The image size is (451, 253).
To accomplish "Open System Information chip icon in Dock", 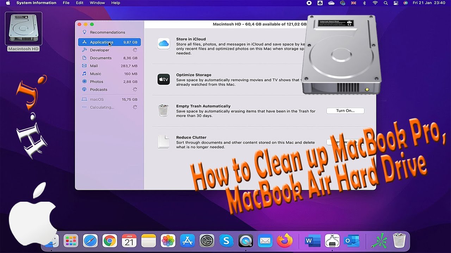I will click(332, 241).
